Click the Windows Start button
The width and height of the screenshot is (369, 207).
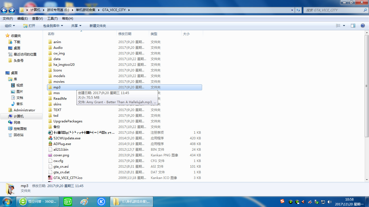7,202
